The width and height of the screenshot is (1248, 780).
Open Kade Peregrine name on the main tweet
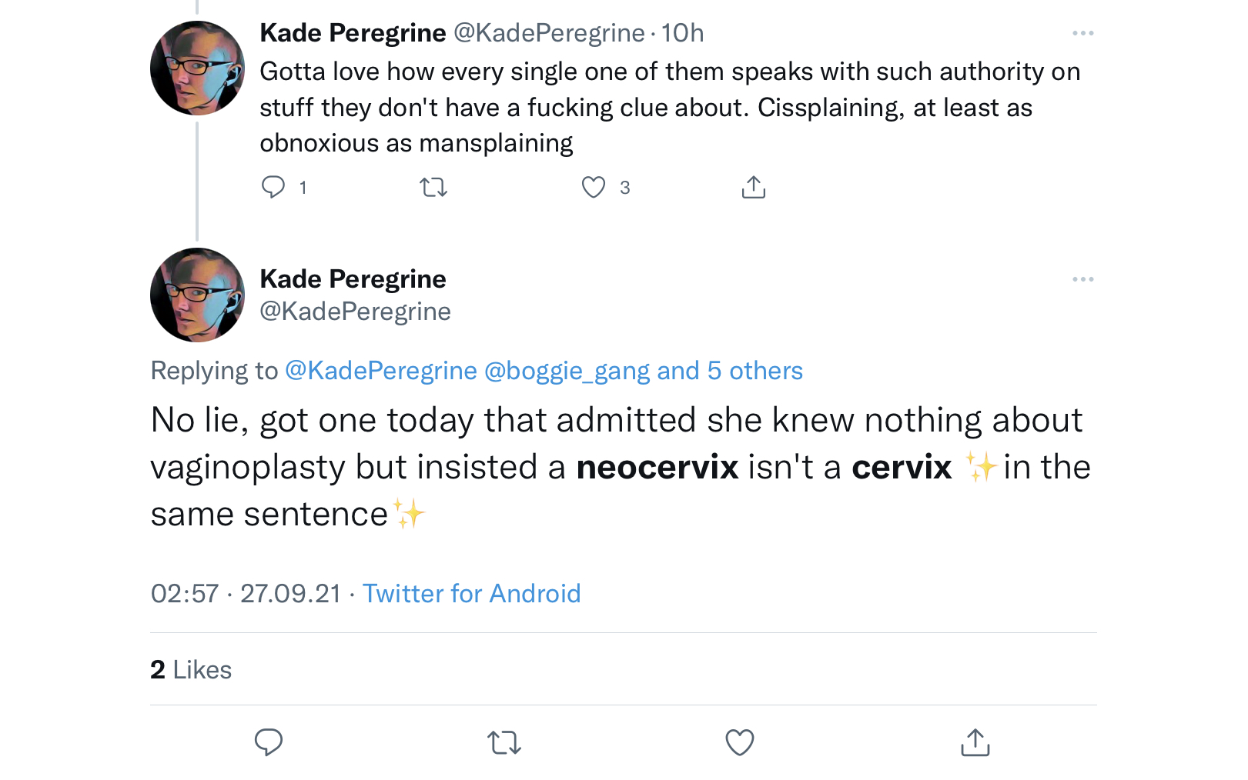[x=353, y=278]
